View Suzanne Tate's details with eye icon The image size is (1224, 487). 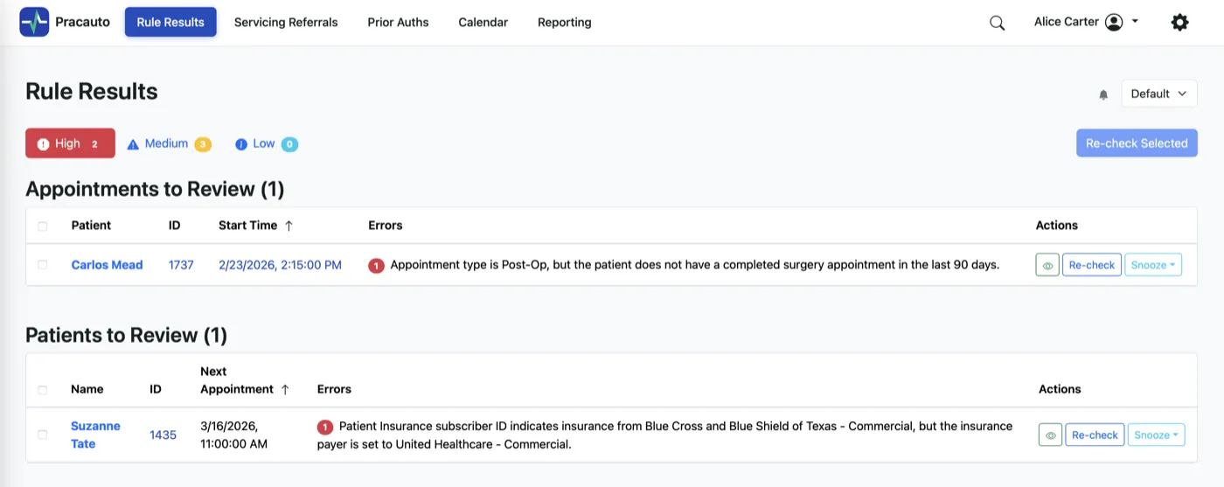[x=1051, y=435]
